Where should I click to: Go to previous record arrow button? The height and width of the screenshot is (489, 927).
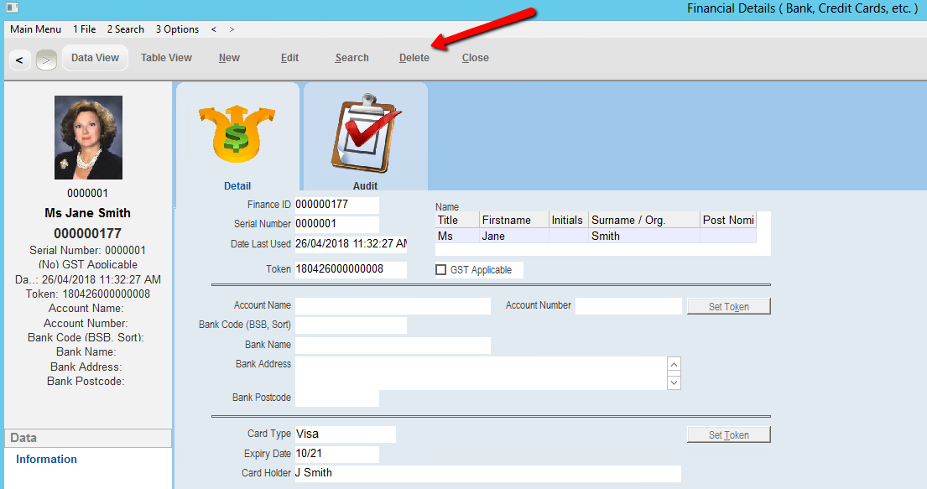pos(19,60)
